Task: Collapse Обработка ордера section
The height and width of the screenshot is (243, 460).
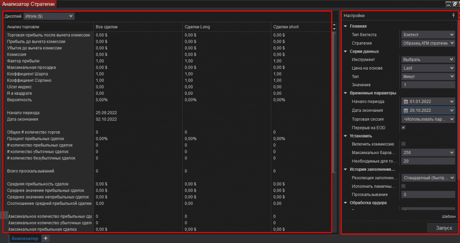Action: coord(345,203)
